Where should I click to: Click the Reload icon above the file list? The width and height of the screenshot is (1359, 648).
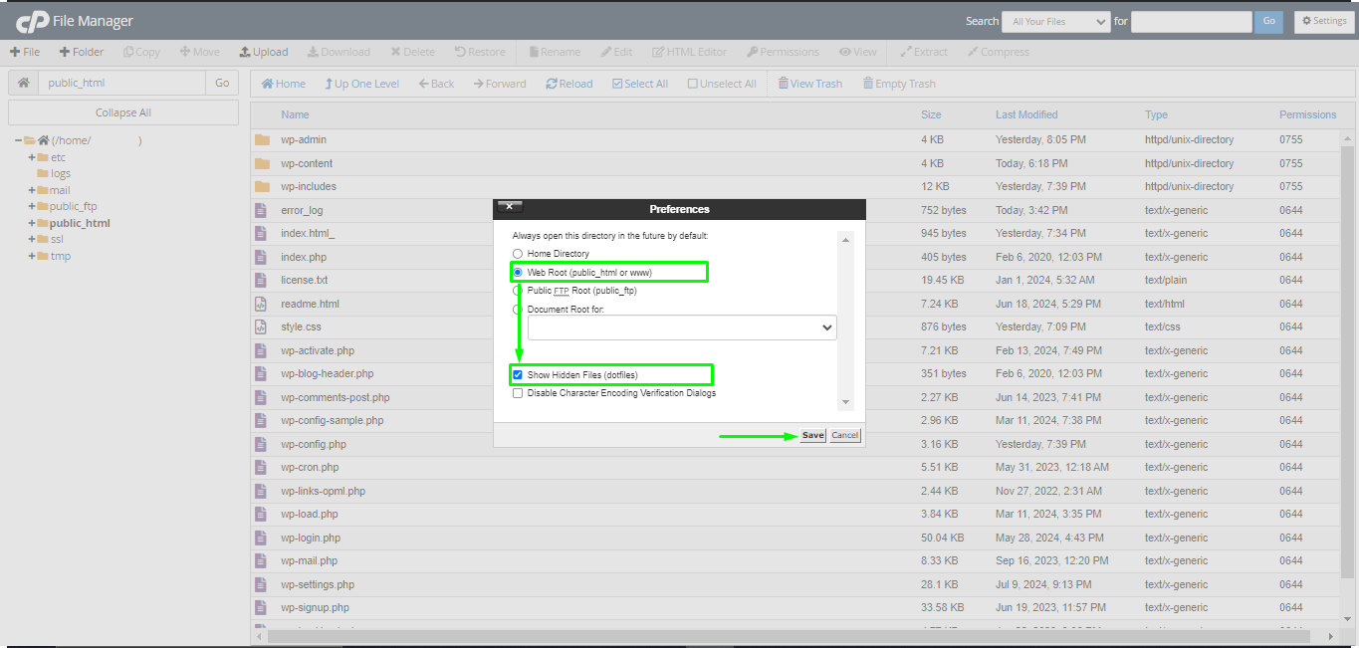568,83
